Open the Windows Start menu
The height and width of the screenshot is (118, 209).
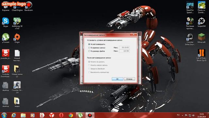click(x=4, y=115)
